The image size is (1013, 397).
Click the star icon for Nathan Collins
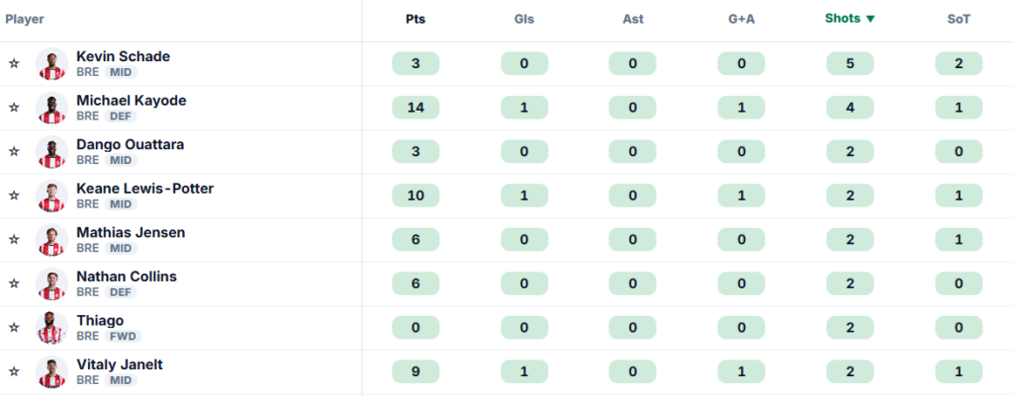pos(14,283)
